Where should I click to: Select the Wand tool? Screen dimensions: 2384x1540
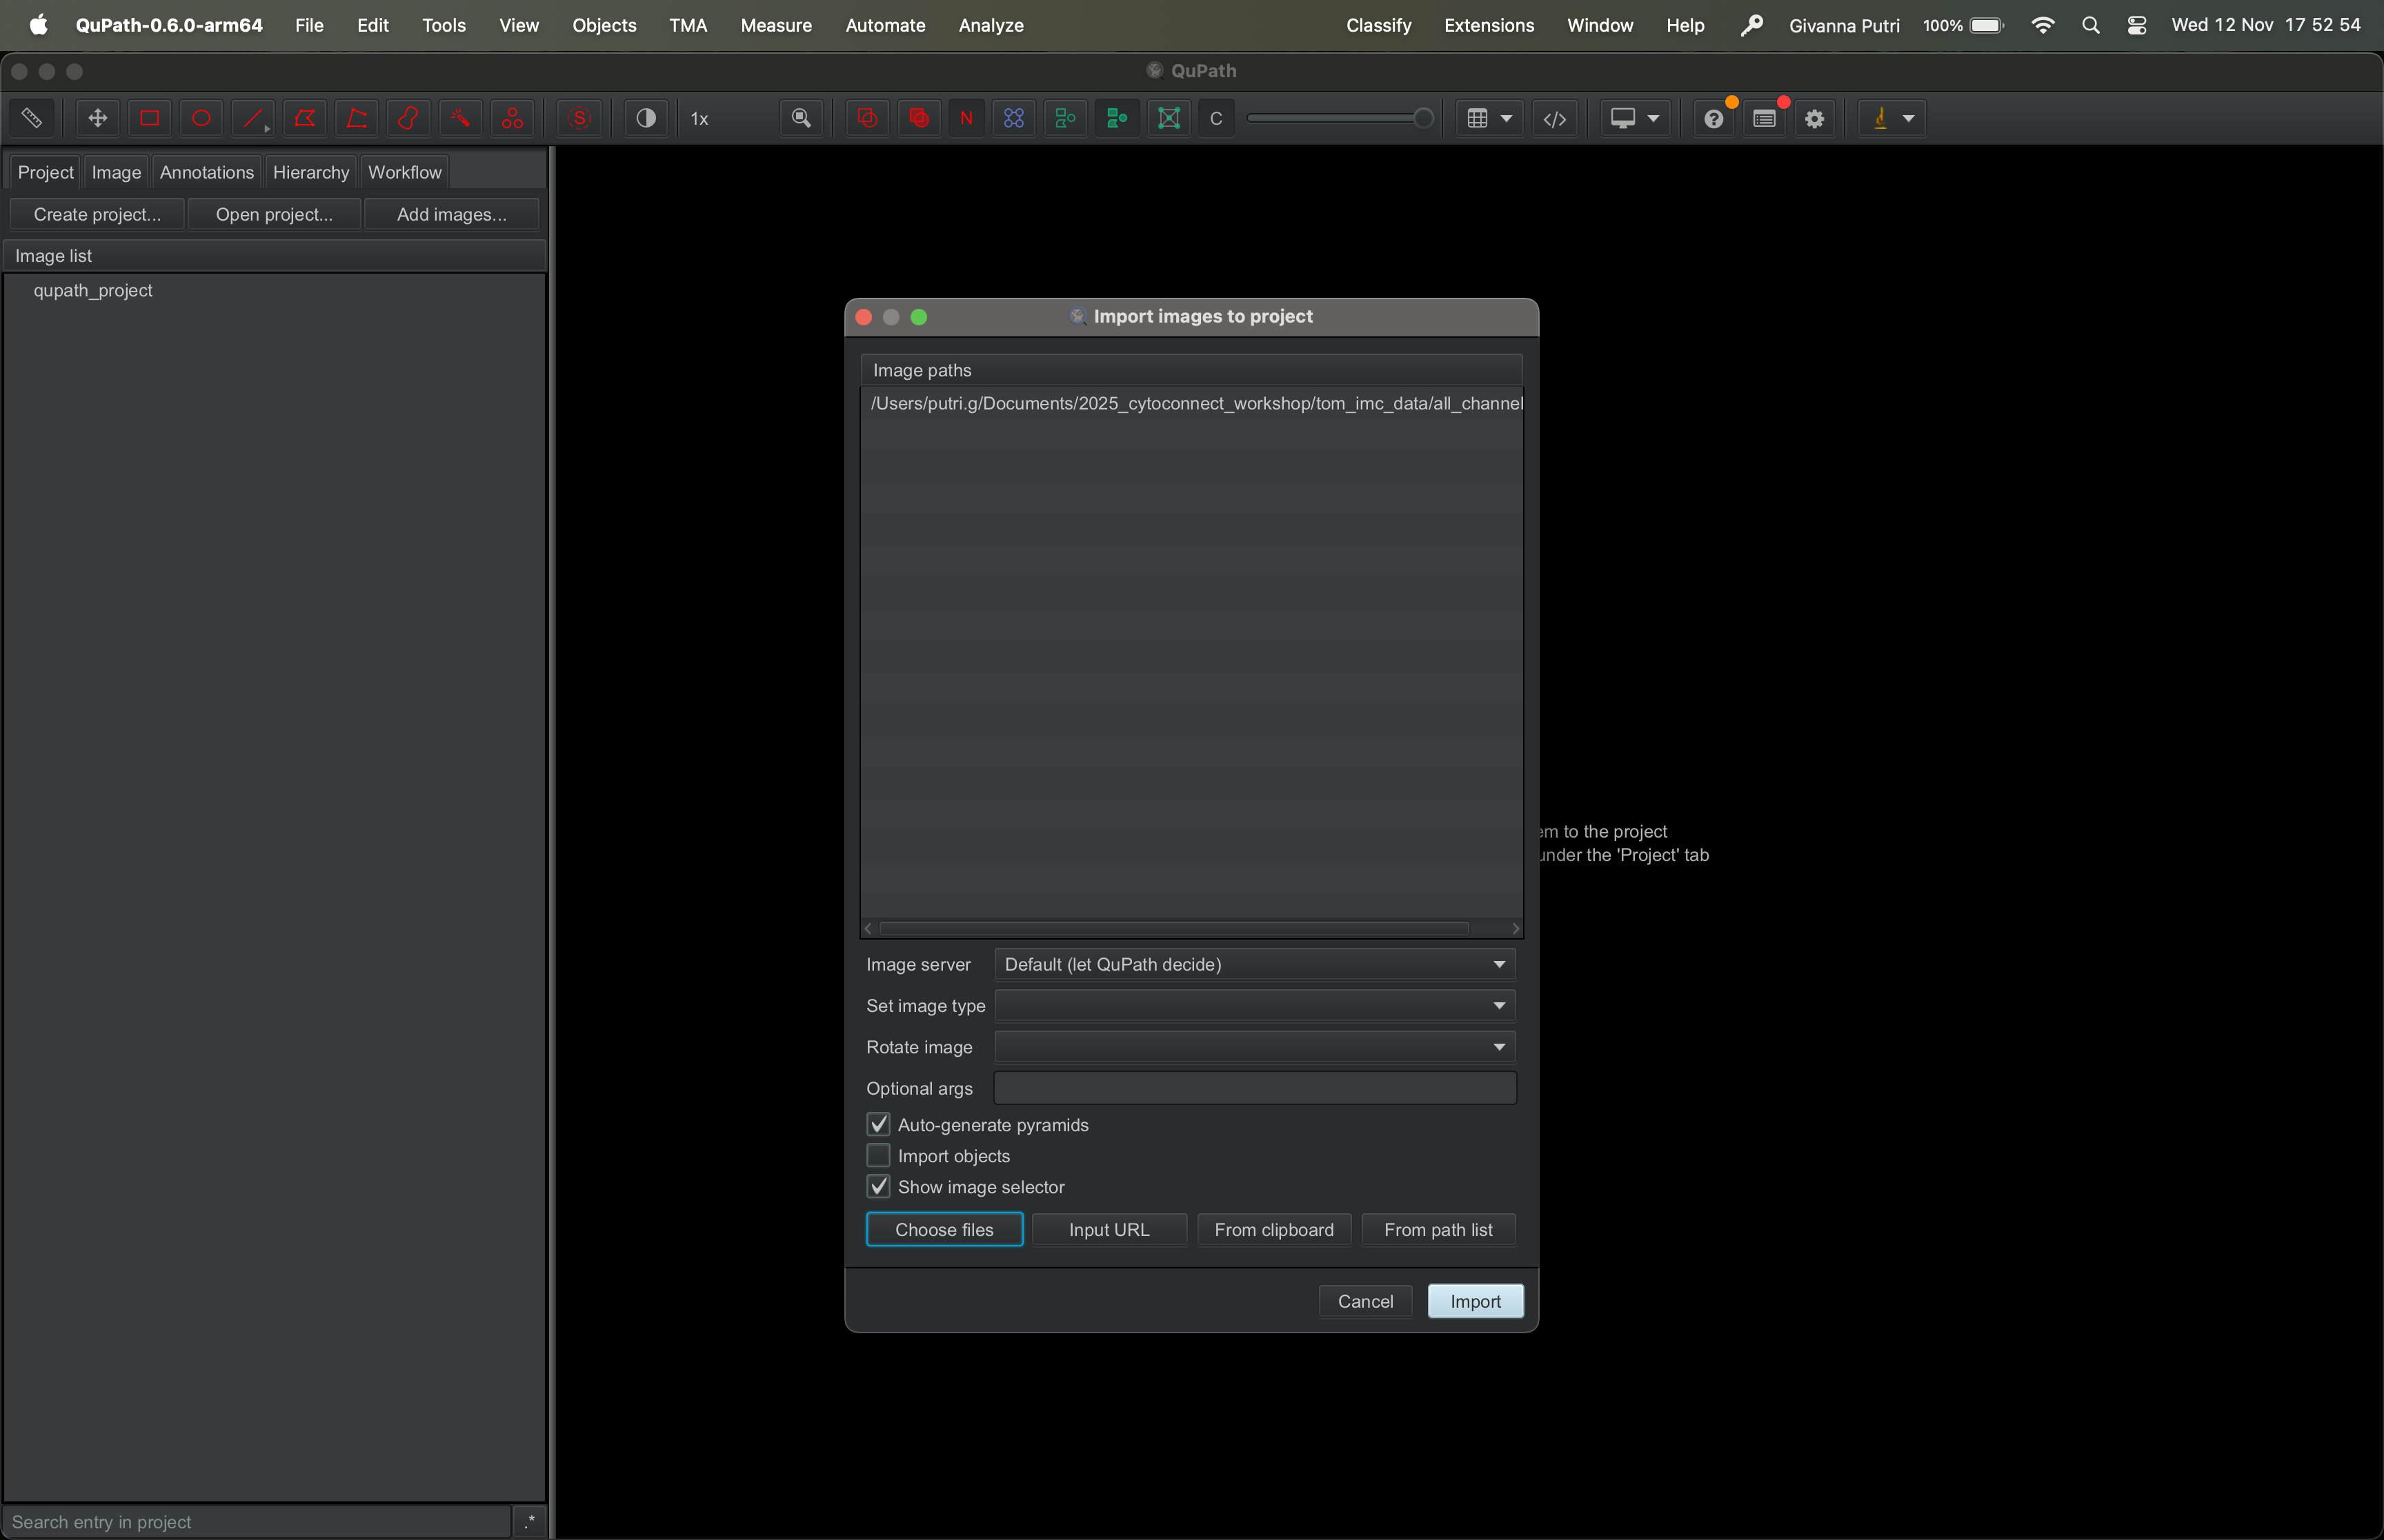460,118
